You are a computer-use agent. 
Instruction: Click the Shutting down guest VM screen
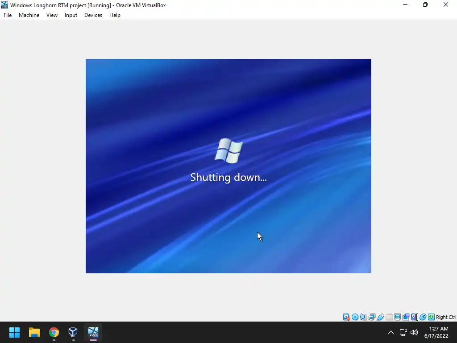[x=228, y=166]
